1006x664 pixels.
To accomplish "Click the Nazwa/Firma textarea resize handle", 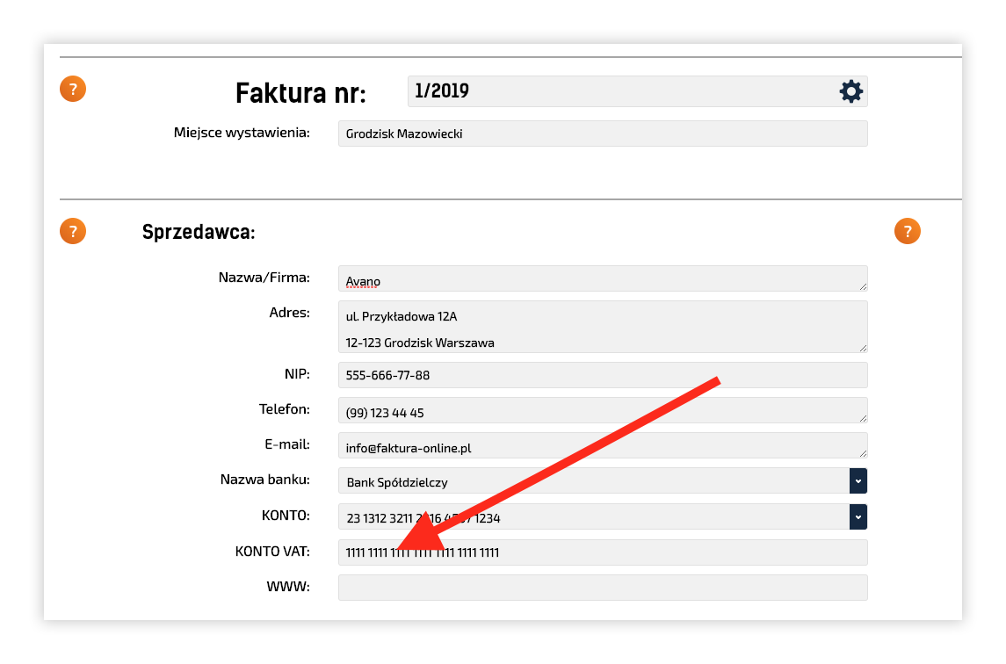I will coord(863,287).
